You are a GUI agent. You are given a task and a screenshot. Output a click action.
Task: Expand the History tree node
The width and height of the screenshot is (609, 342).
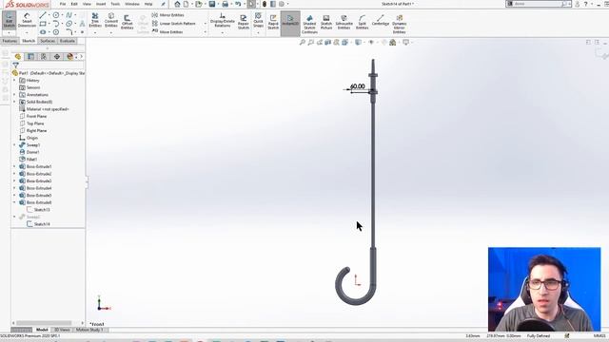click(15, 80)
